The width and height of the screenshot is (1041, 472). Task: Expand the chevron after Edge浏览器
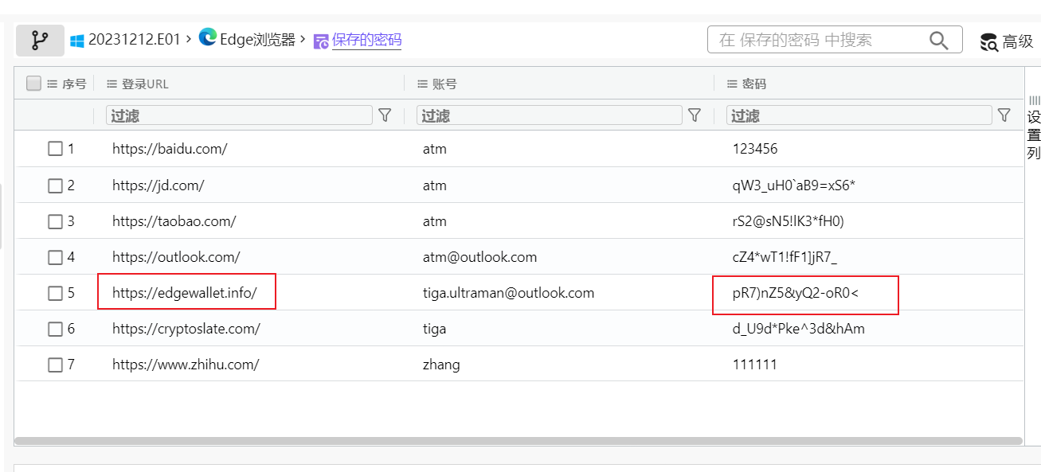303,38
